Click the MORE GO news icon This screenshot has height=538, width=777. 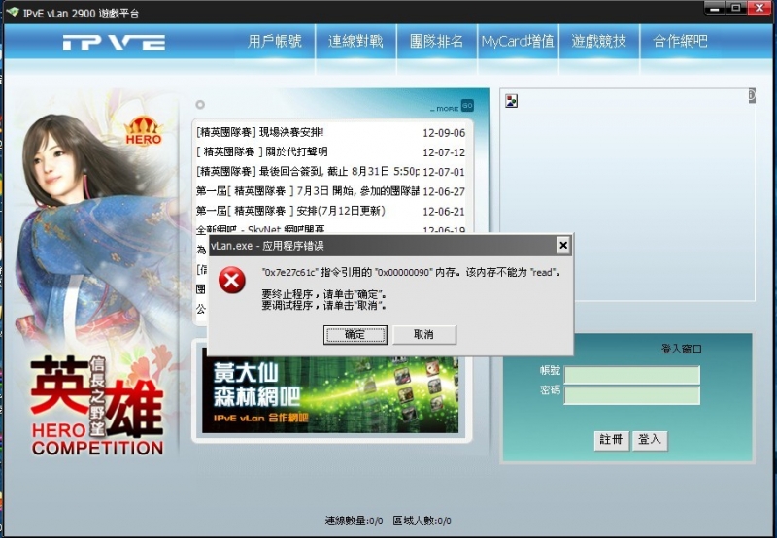452,106
